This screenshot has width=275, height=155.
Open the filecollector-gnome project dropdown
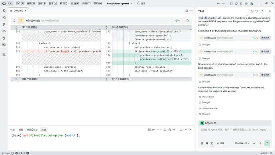tap(120, 4)
